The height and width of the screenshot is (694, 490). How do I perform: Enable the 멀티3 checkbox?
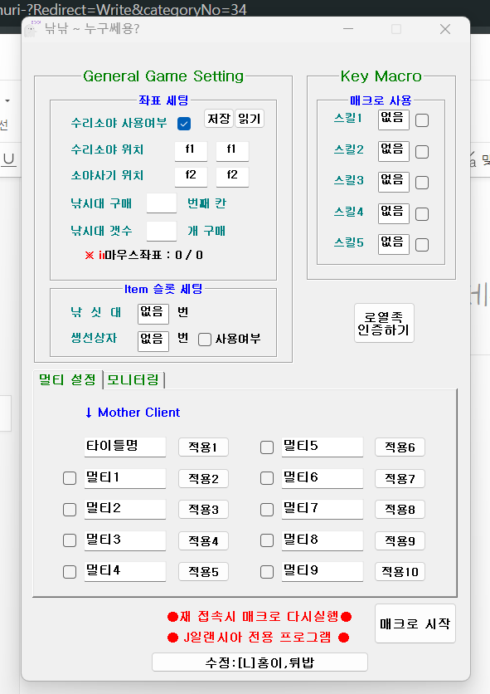point(70,541)
